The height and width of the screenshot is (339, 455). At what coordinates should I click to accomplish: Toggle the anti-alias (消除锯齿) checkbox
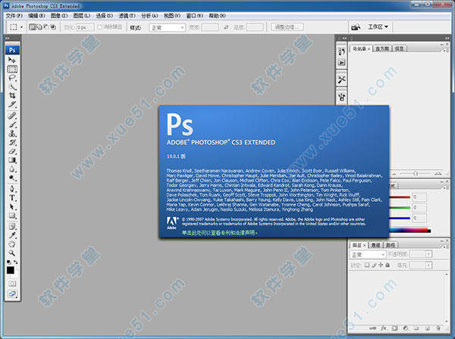click(99, 27)
